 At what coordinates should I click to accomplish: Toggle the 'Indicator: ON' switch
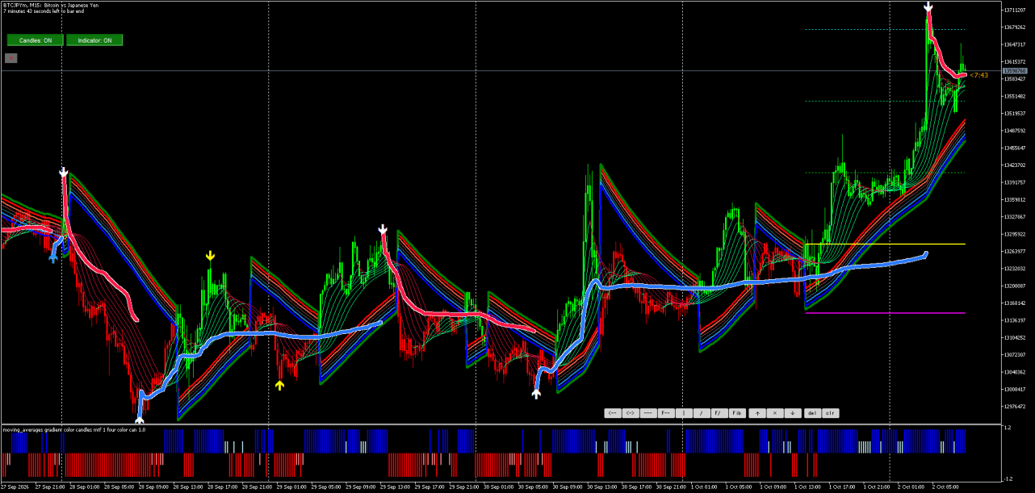tap(94, 40)
